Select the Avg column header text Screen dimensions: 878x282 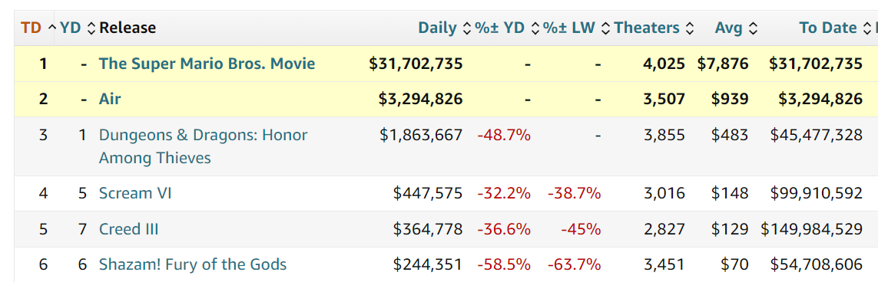(x=729, y=28)
